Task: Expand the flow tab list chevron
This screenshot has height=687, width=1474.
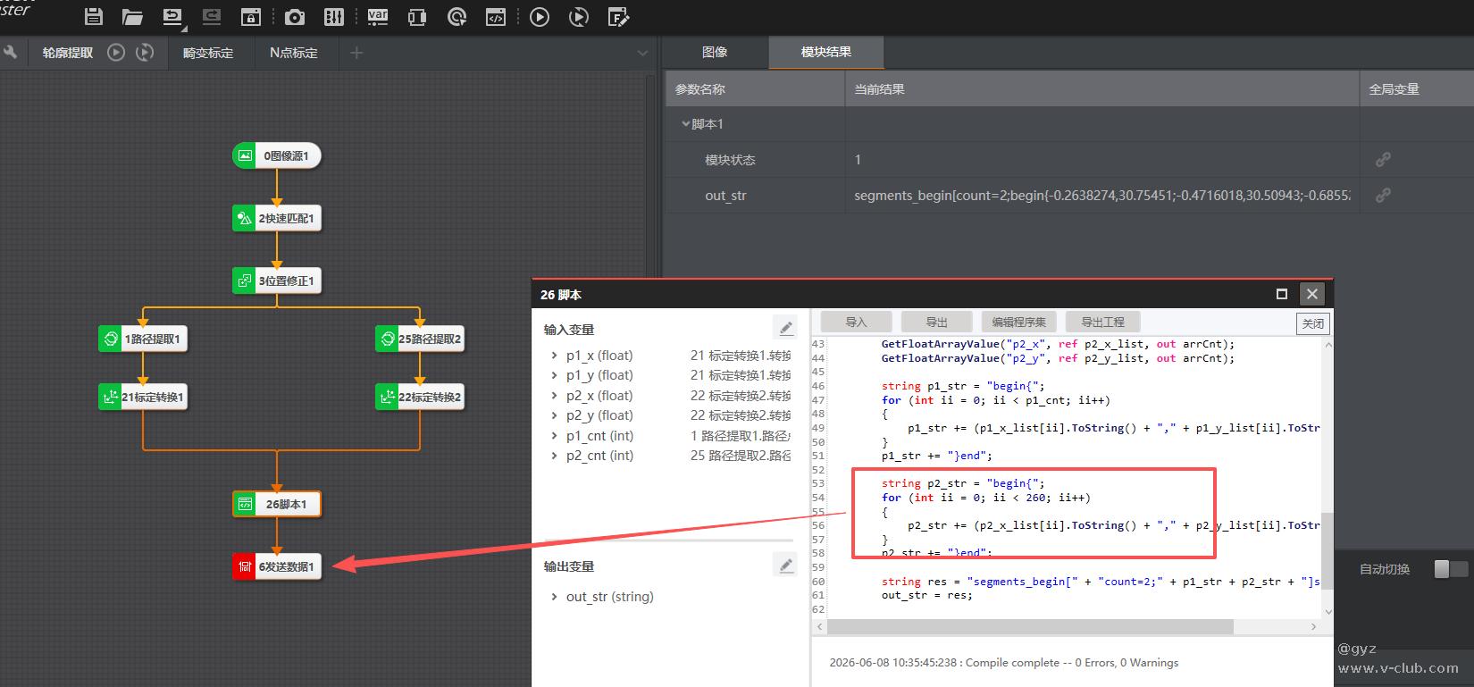Action: 641,53
